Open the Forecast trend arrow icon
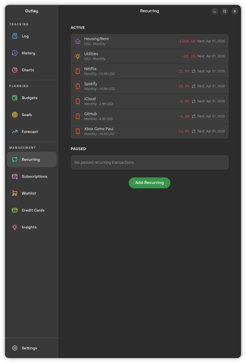The image size is (246, 363). pos(15,132)
